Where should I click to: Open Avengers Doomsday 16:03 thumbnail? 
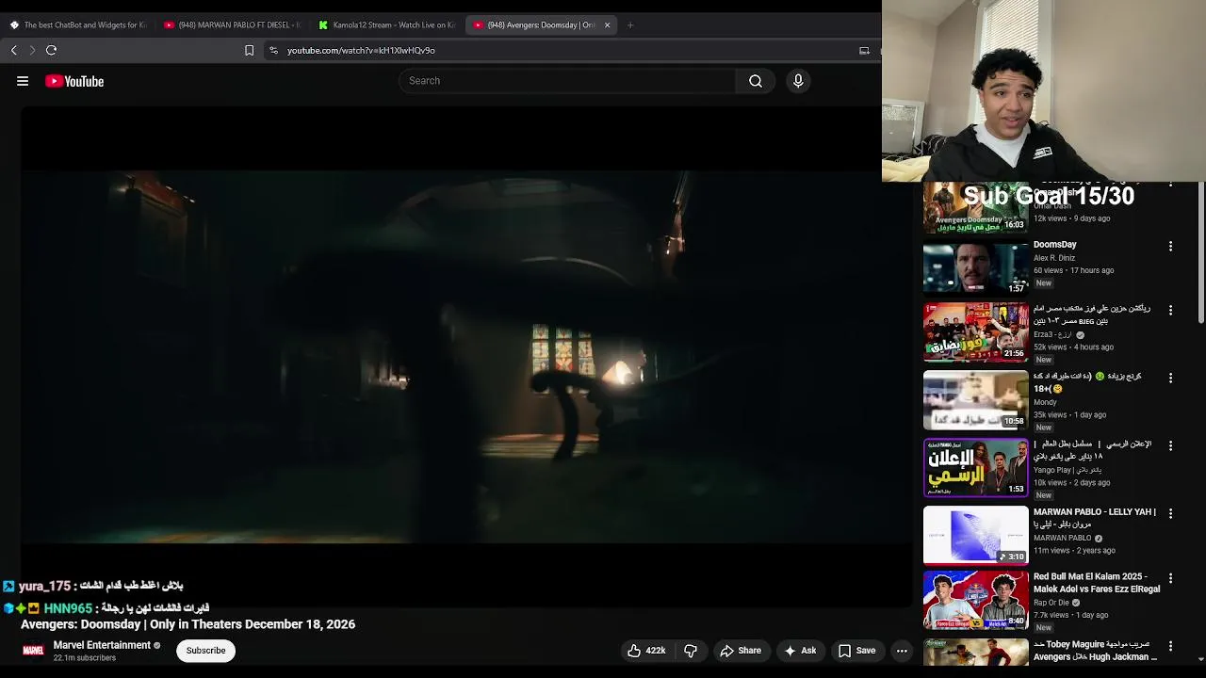click(x=975, y=207)
